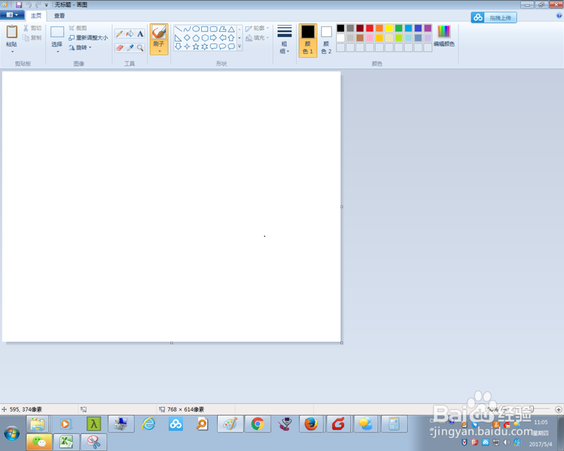Choose the Curve shape

point(187,29)
